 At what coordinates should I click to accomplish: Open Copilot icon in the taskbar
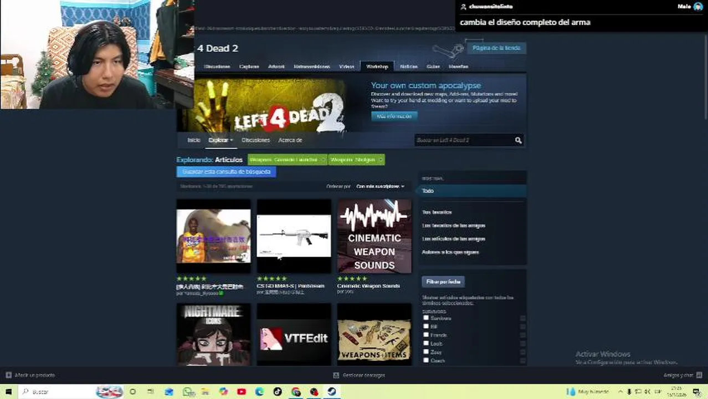coord(223,392)
